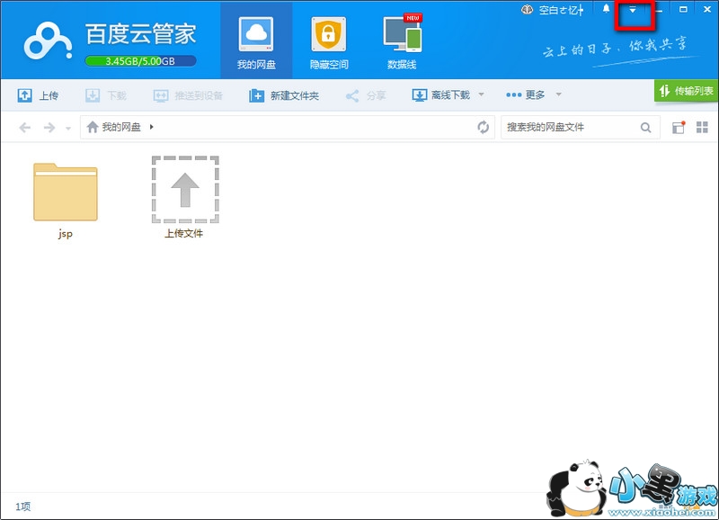Viewport: 719px width, 520px height.
Task: Click the user avatar icon in title bar
Action: [527, 9]
